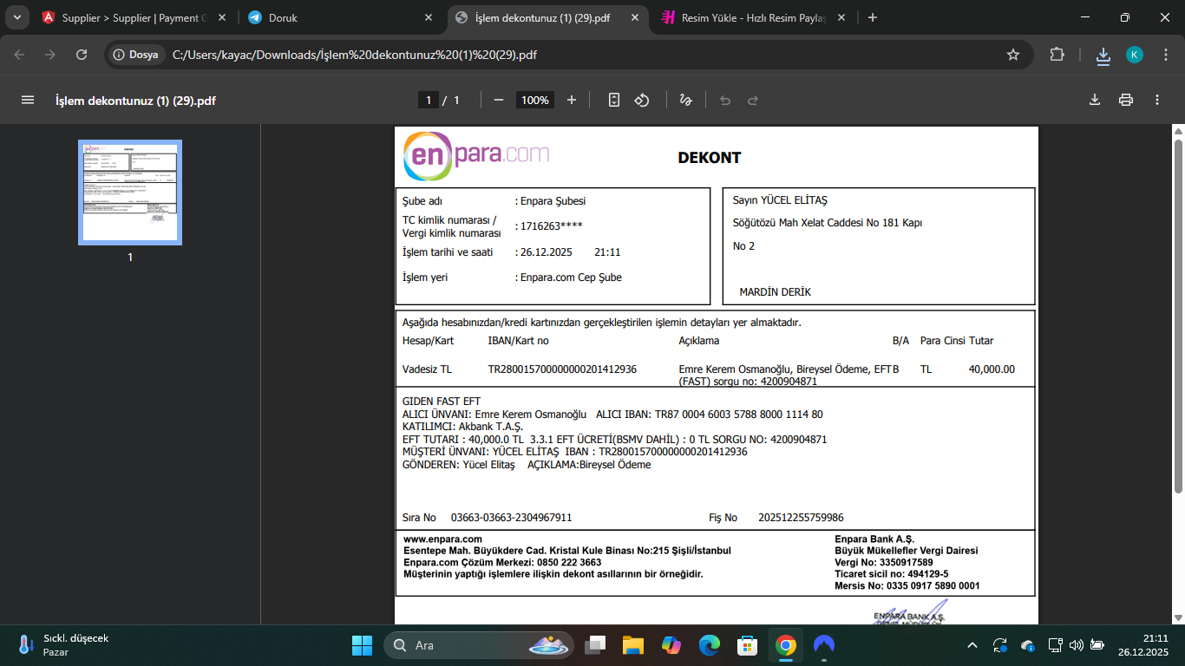Click the PDF page number field

tap(428, 100)
